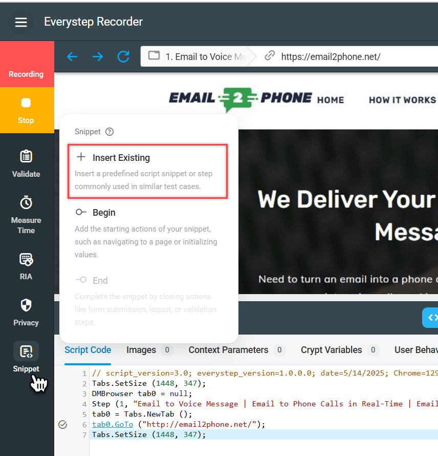Viewport: 438px width, 456px height.
Task: Click line 3 DMBrowser tab0 = null
Action: point(142,393)
